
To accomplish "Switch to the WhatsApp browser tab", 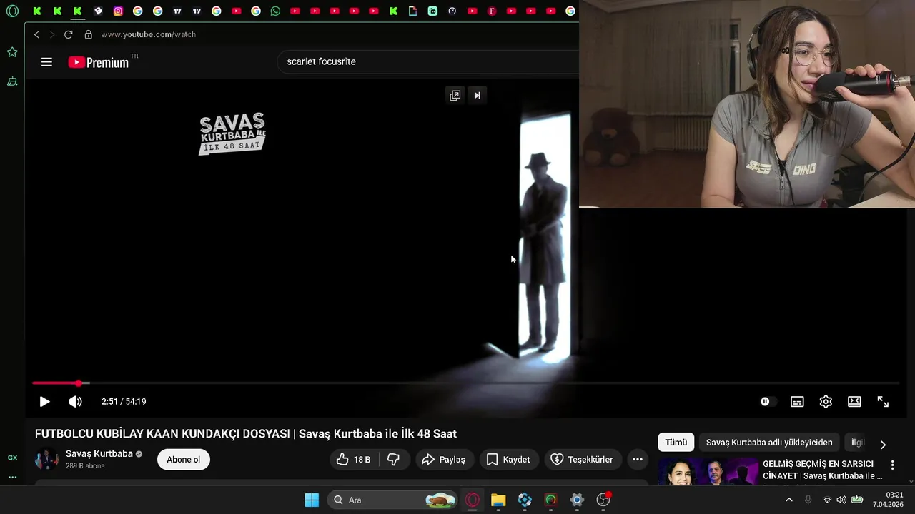I will click(x=275, y=11).
